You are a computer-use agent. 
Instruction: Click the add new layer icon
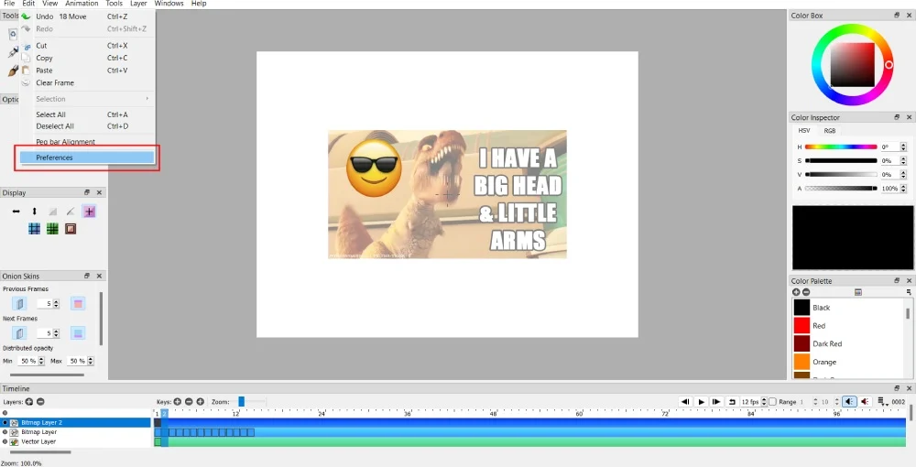click(29, 402)
